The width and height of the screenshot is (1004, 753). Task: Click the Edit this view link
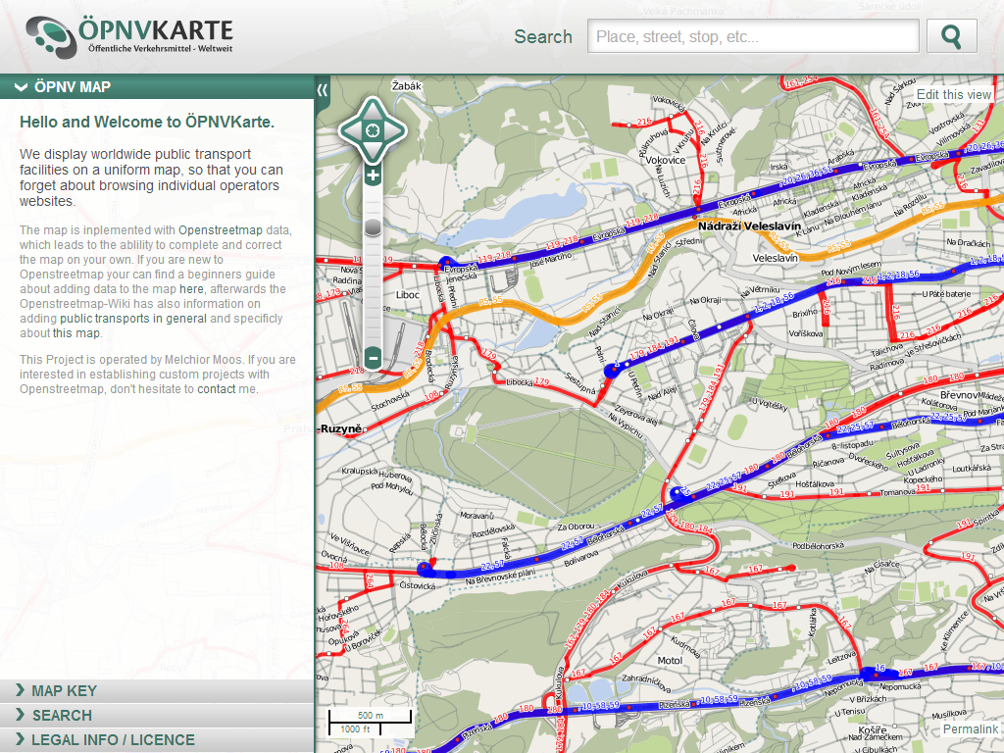point(954,94)
